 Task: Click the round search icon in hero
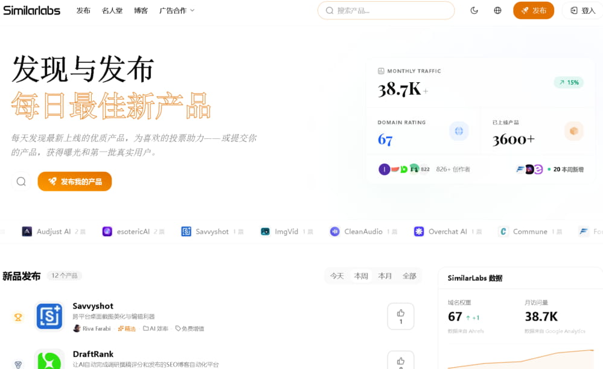pyautogui.click(x=21, y=181)
